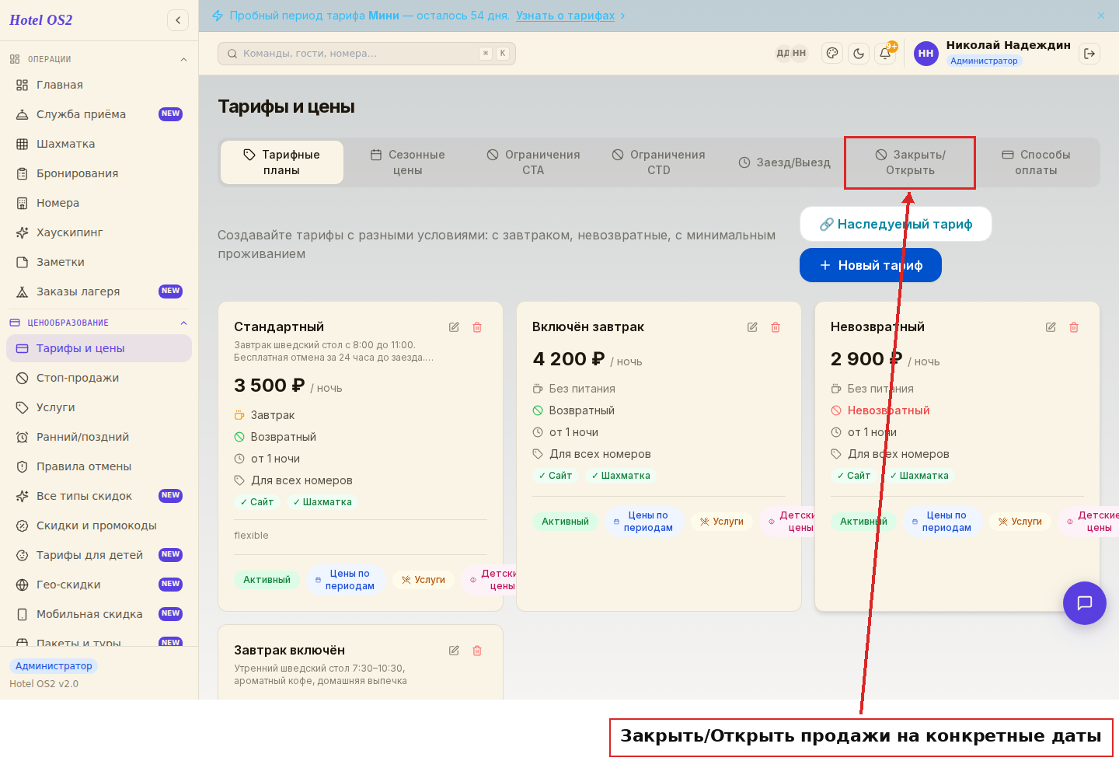Viewport: 1119px width, 775px height.
Task: Edit the Невозвратный tariff
Action: tap(1051, 327)
